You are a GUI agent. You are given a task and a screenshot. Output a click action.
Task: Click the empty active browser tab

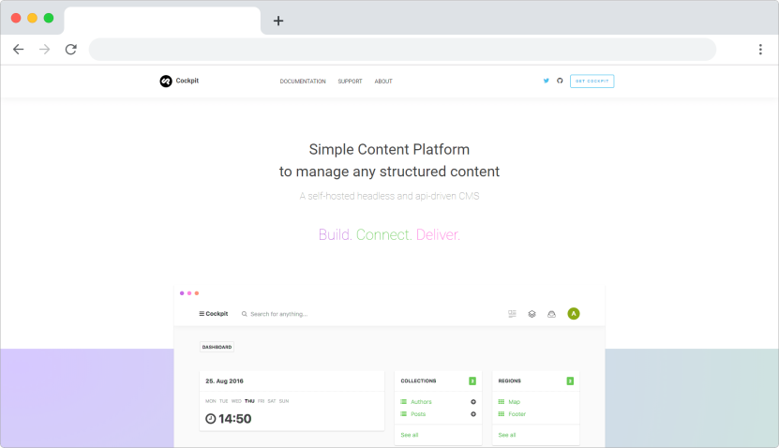click(x=162, y=21)
